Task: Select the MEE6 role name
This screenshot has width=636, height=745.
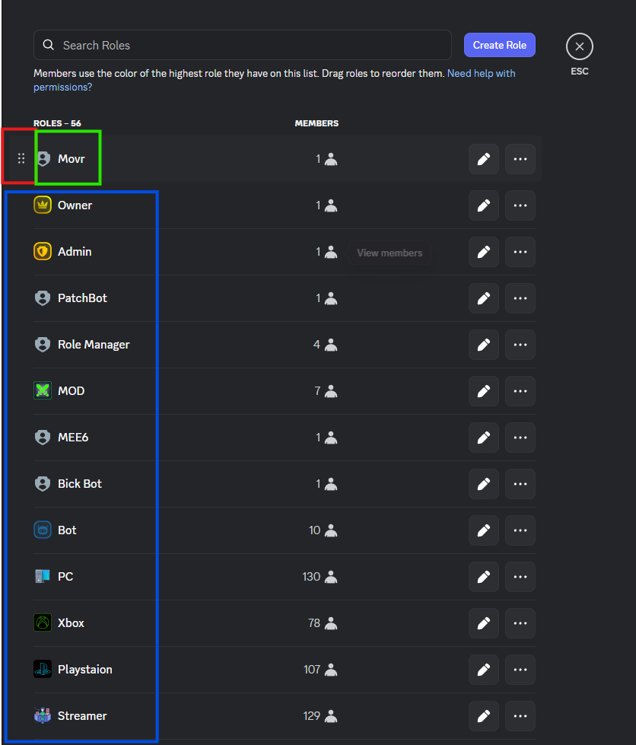Action: pos(73,438)
